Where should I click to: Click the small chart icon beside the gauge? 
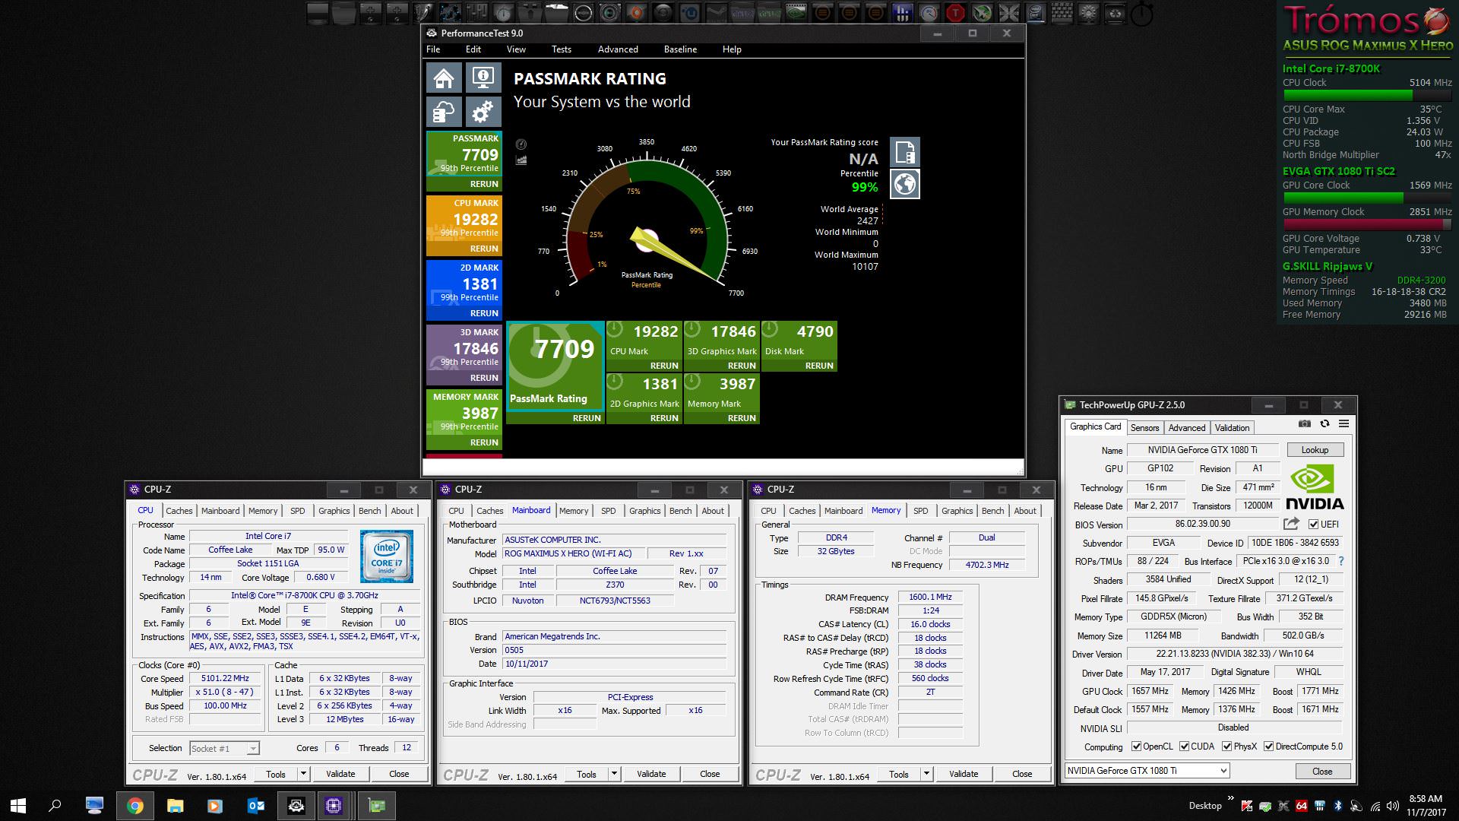click(x=521, y=160)
